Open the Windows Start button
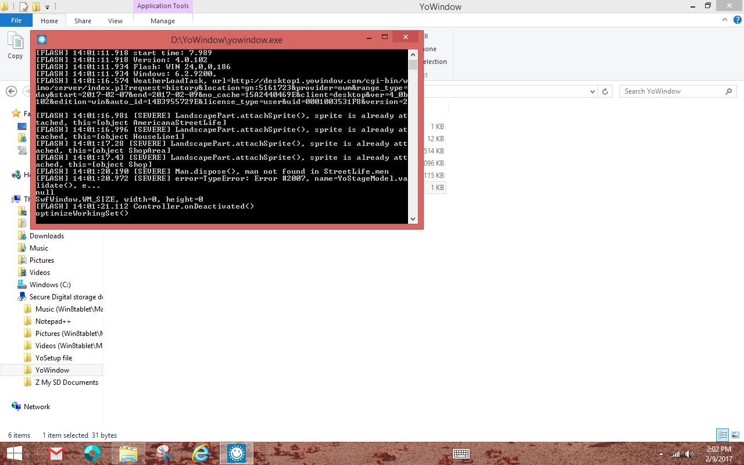Viewport: 744px width, 465px height. pos(14,453)
